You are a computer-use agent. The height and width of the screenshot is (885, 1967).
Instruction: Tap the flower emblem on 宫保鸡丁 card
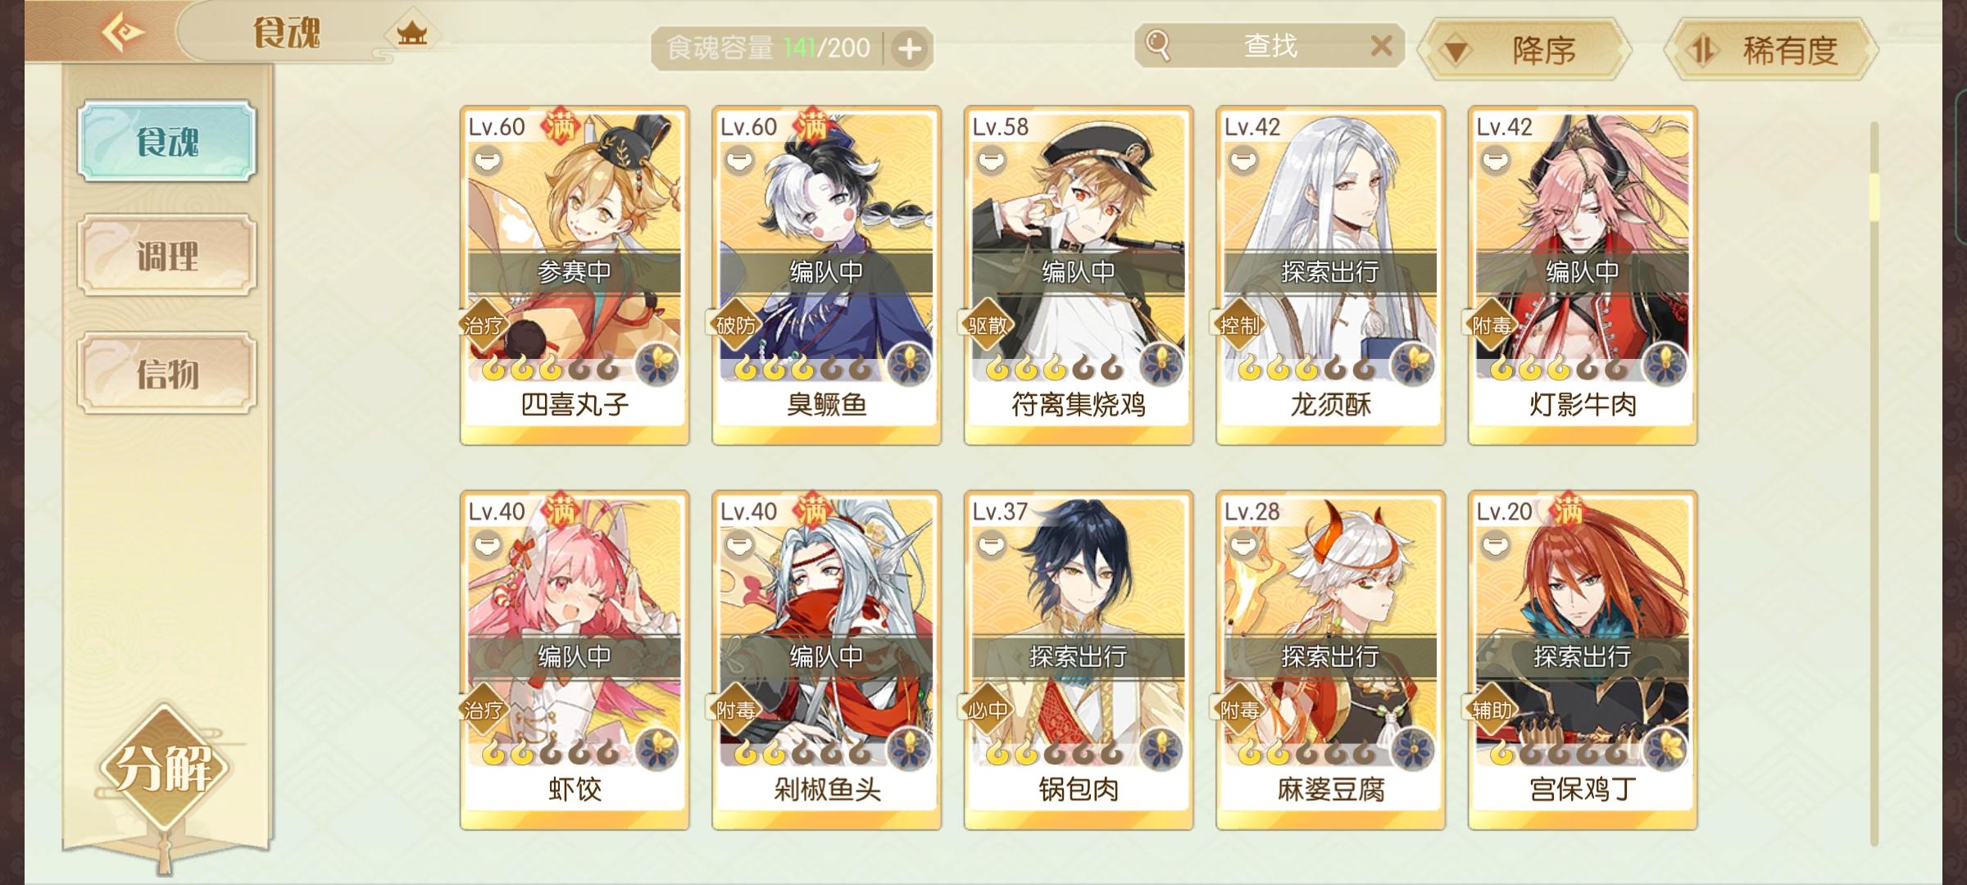(x=1665, y=749)
